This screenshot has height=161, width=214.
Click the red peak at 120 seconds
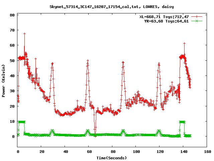tap(159, 63)
